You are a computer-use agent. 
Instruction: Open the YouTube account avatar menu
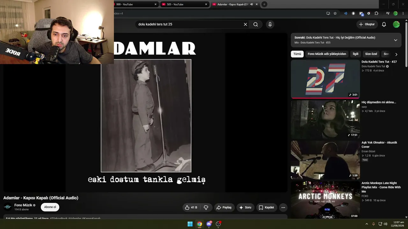(x=396, y=24)
